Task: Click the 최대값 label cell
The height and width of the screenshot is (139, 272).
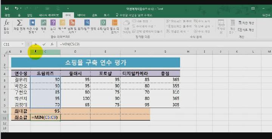Action: coord(21,111)
